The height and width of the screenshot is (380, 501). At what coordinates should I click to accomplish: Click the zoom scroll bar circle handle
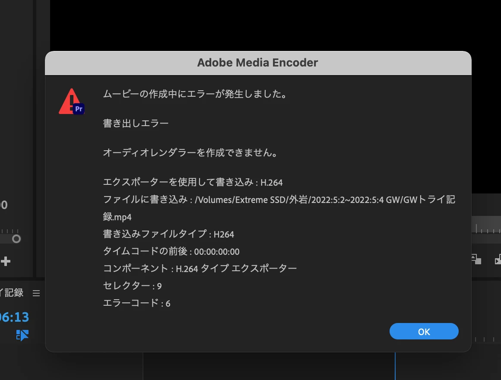click(x=16, y=238)
